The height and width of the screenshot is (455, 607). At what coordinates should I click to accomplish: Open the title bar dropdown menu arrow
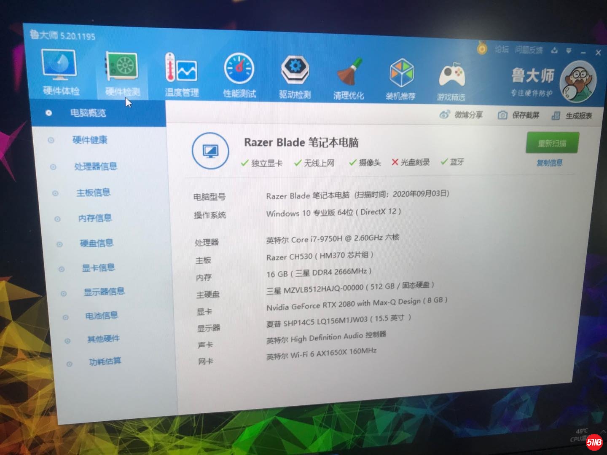[569, 51]
